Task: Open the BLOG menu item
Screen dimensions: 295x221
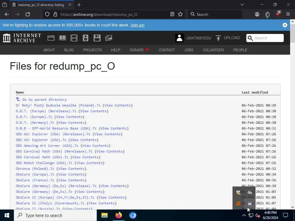Action: point(69,50)
